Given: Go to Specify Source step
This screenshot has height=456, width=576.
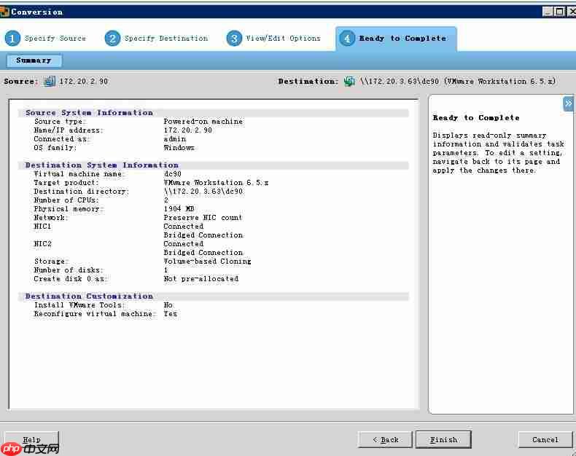Looking at the screenshot, I should point(55,38).
